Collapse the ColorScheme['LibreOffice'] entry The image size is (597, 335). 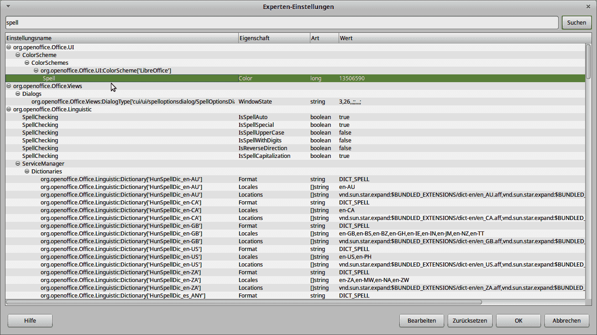(x=36, y=70)
